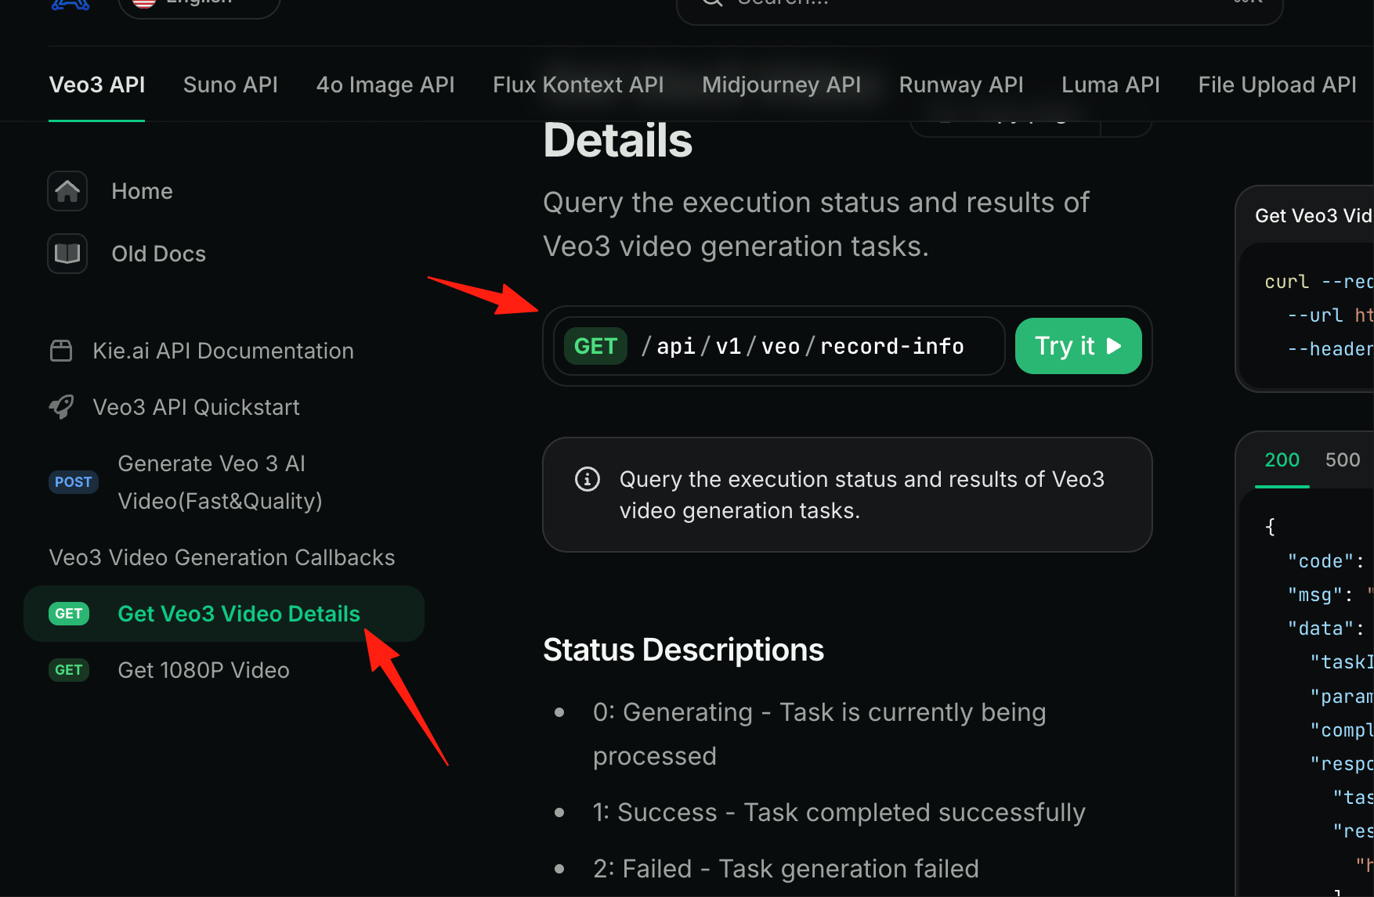This screenshot has width=1374, height=897.
Task: Click GET badge beside Get Veo3 Video Details
Action: pyautogui.click(x=69, y=614)
